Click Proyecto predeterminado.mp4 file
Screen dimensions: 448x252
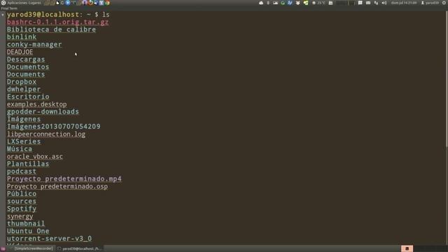(x=64, y=178)
